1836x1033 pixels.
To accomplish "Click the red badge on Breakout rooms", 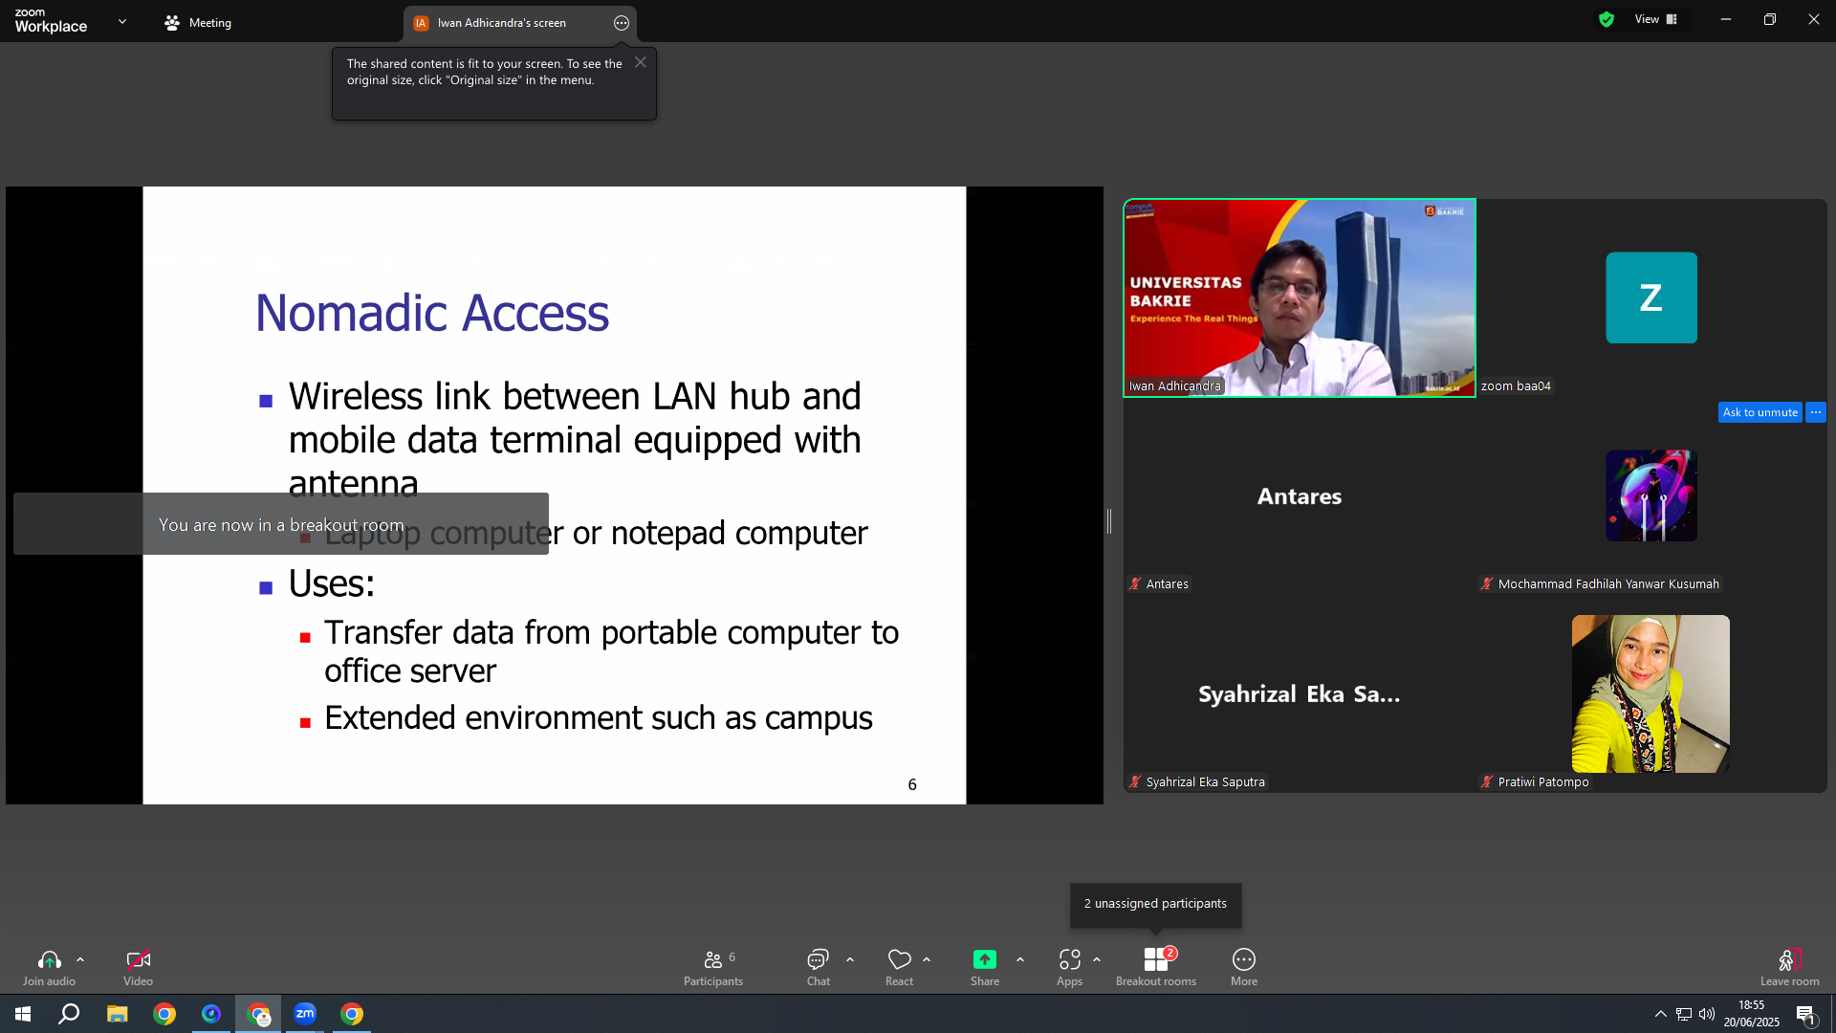I will click(1170, 953).
